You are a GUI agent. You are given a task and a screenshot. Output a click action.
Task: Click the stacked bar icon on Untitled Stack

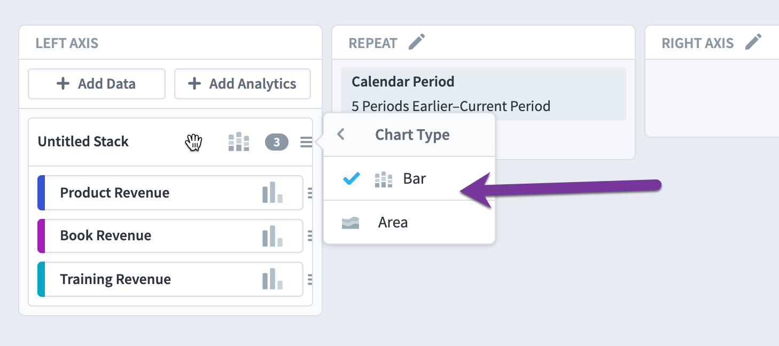click(x=239, y=142)
